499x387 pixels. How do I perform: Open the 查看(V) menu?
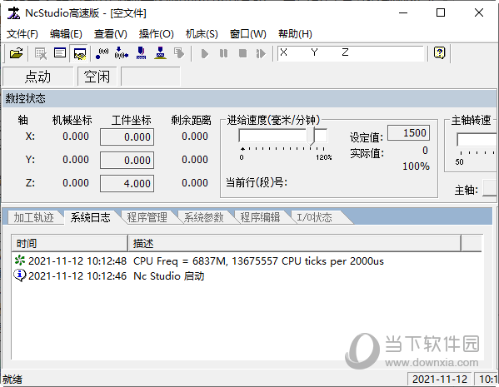coord(111,34)
